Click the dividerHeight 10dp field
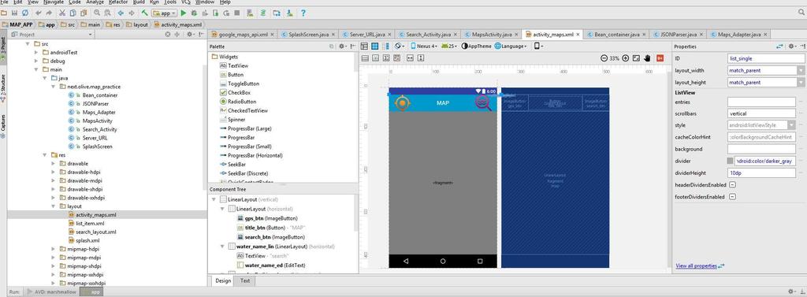807x297 pixels. coord(762,173)
